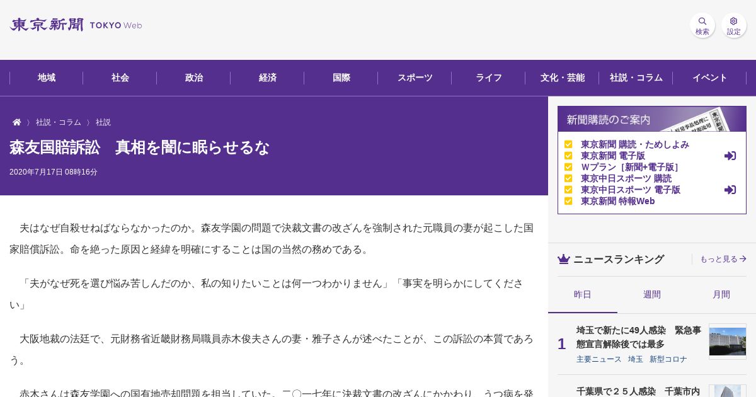The height and width of the screenshot is (397, 756).
Task: Open thumbnail of the rank 1 article
Action: coord(728,342)
